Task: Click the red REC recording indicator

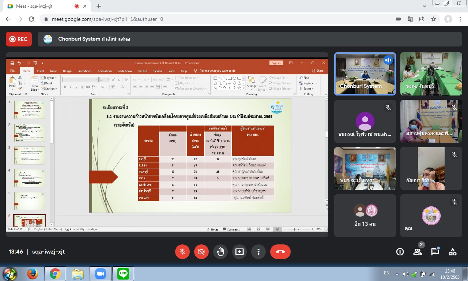Action: point(19,39)
